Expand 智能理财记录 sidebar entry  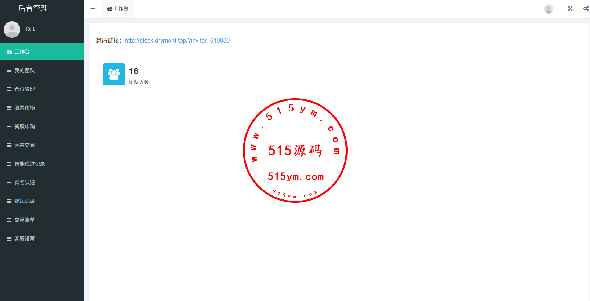[29, 164]
